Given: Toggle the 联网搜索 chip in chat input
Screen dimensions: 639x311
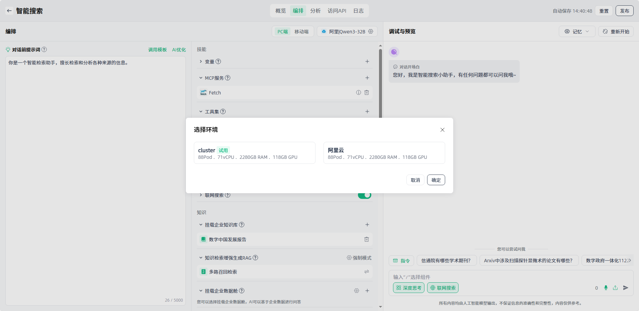Looking at the screenshot, I should (x=442, y=288).
